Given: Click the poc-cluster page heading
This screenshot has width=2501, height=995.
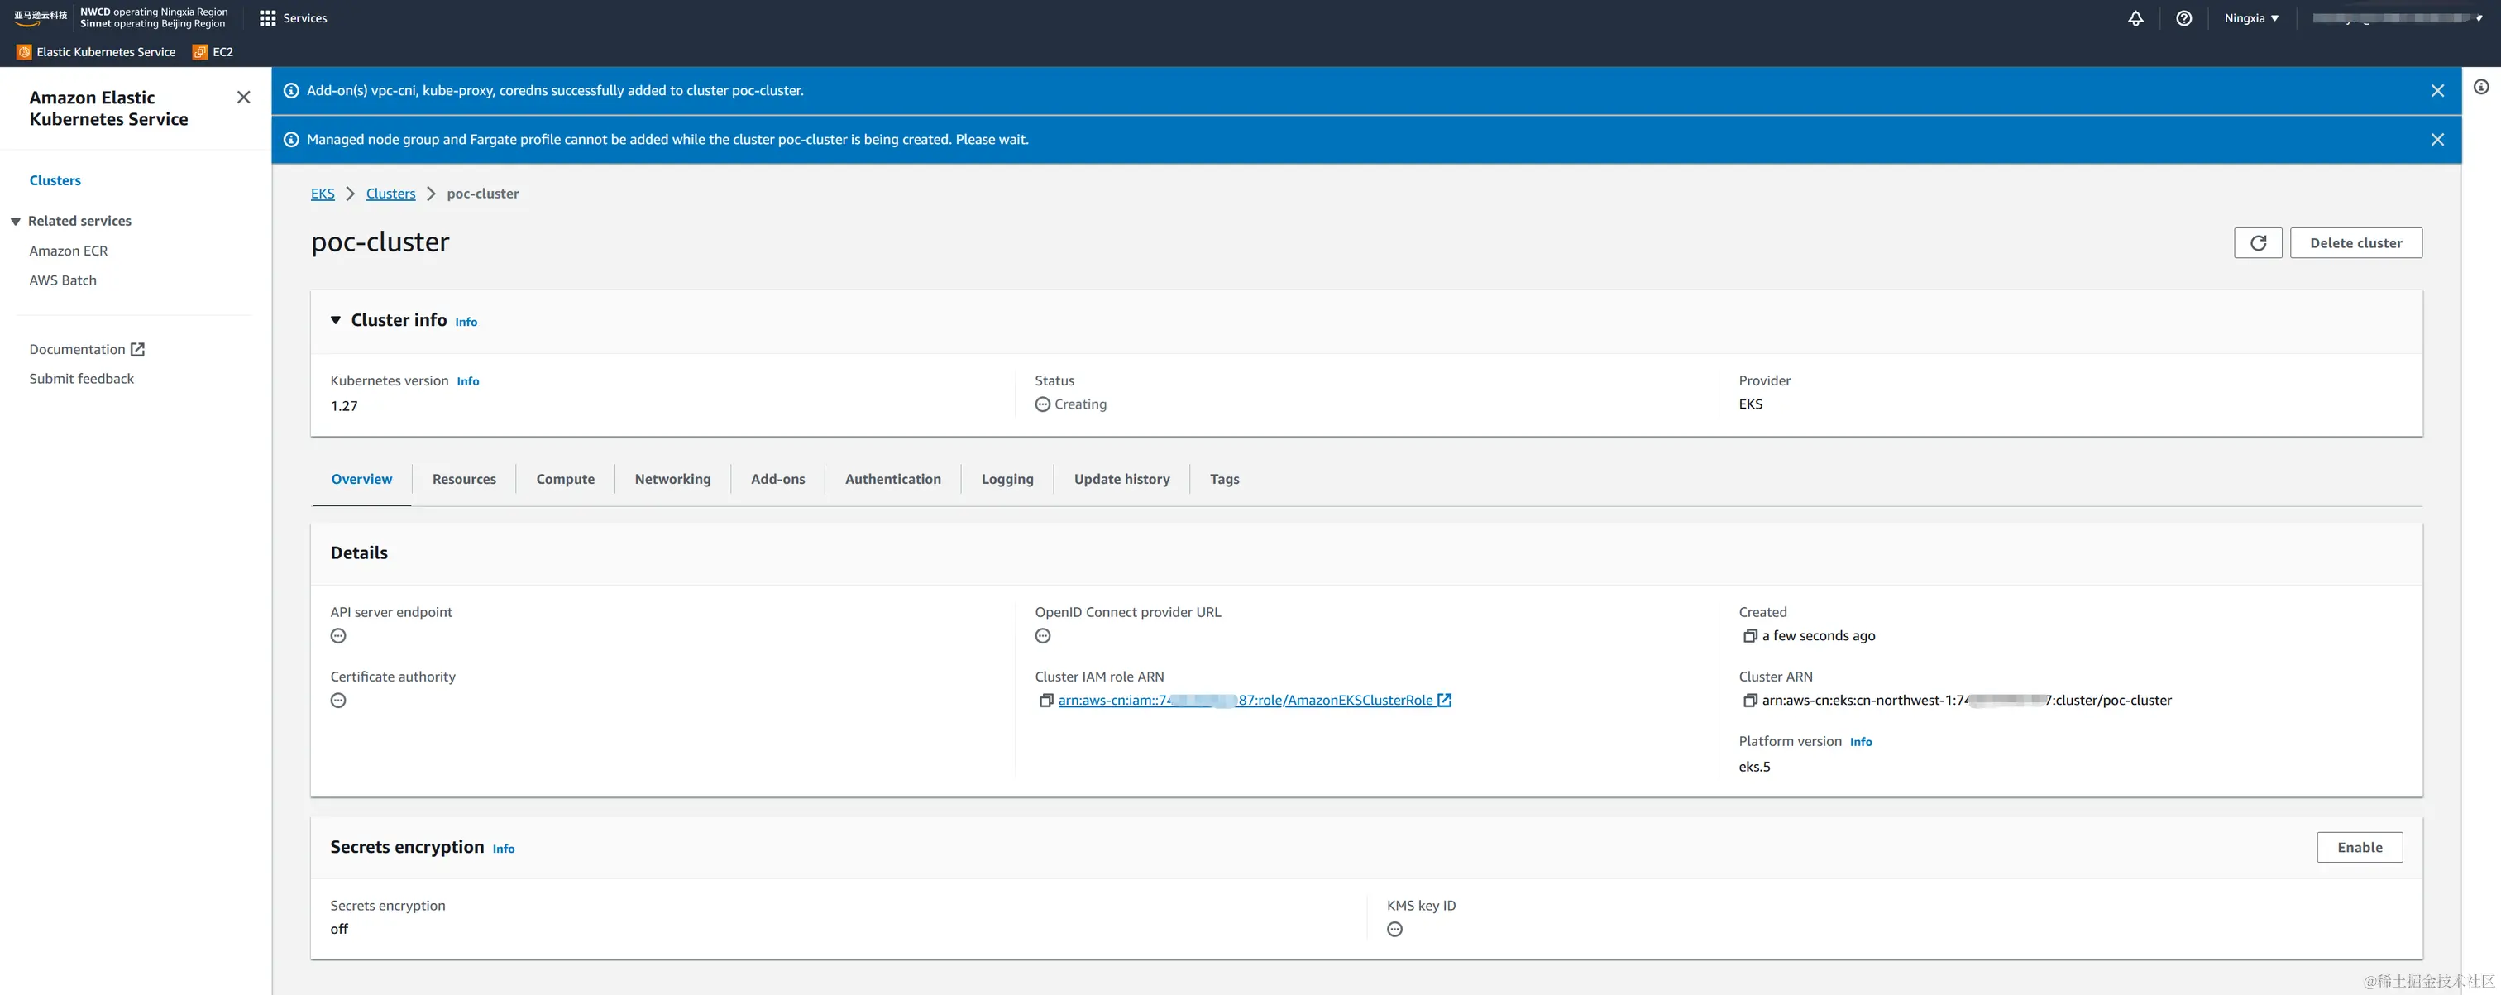Looking at the screenshot, I should (380, 242).
